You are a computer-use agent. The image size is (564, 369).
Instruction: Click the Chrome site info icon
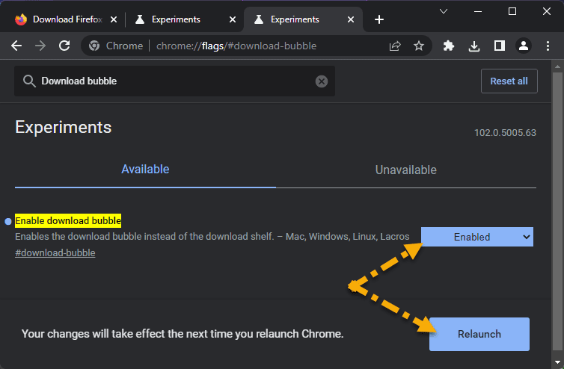(x=94, y=46)
